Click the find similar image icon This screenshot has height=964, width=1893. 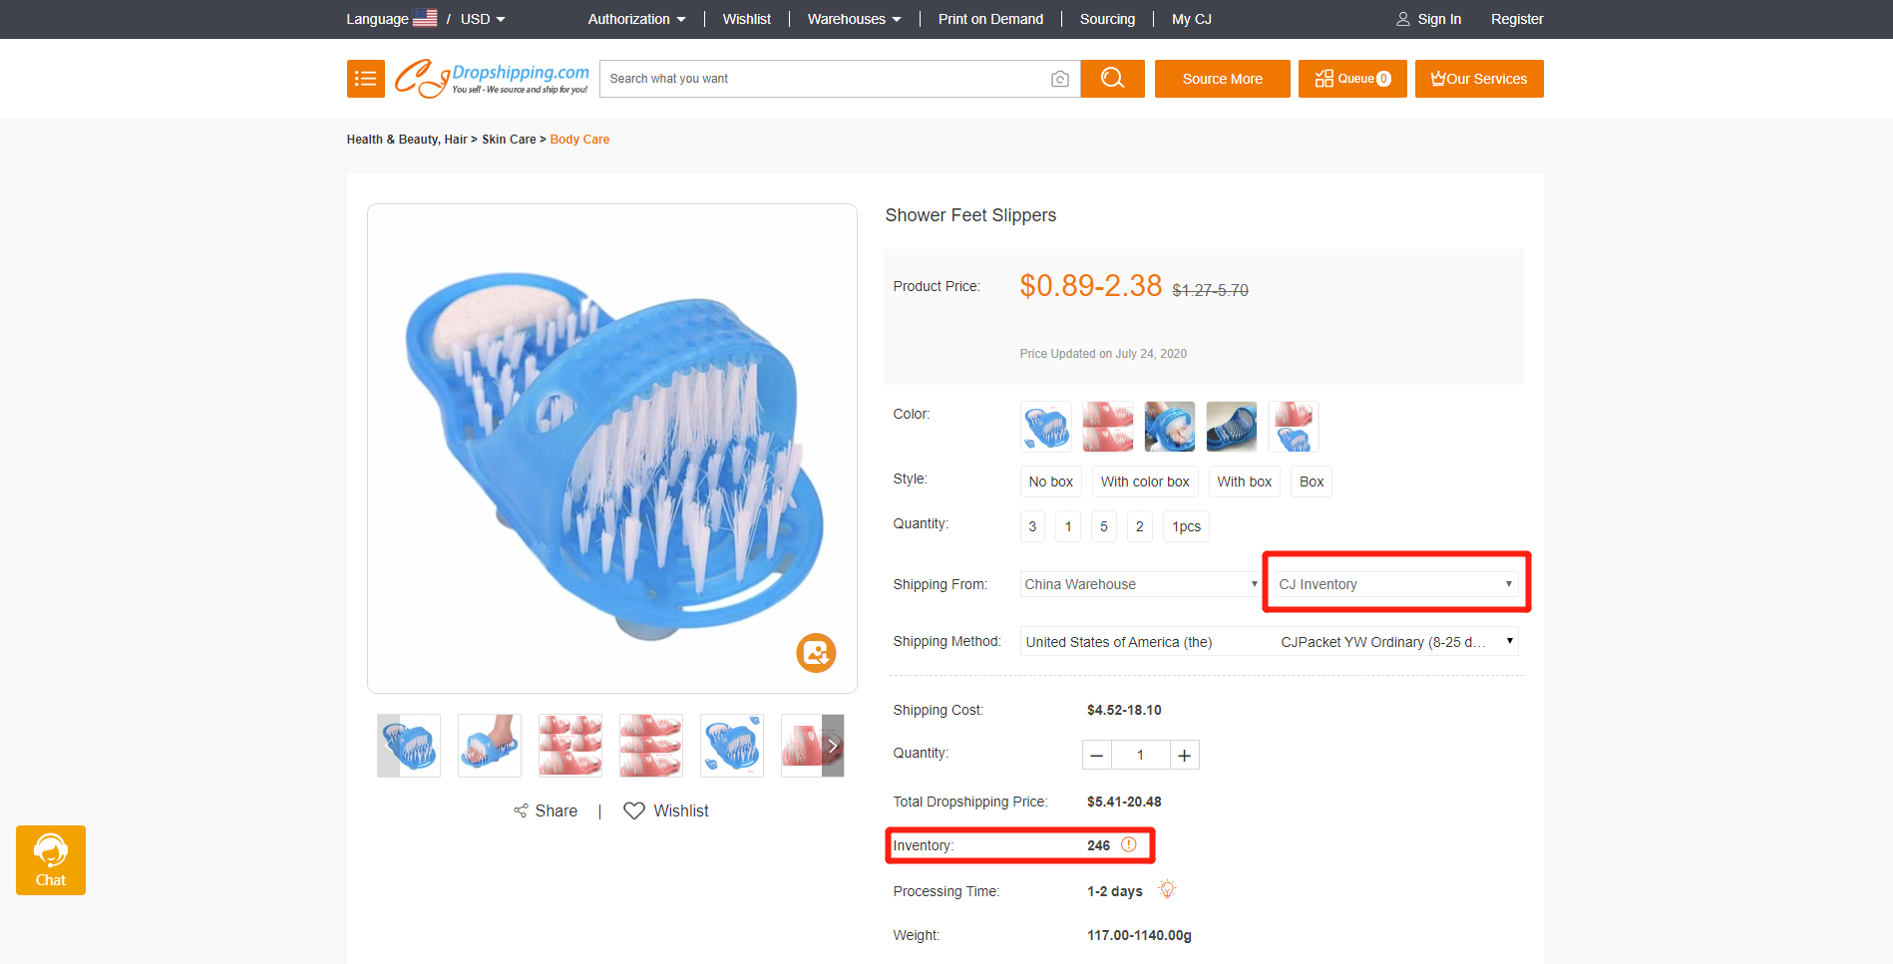click(815, 653)
